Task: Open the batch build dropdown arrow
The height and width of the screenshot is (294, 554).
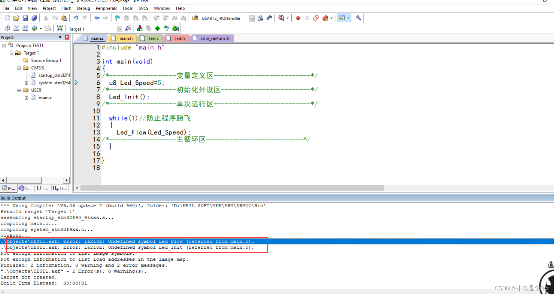Action: (41, 29)
